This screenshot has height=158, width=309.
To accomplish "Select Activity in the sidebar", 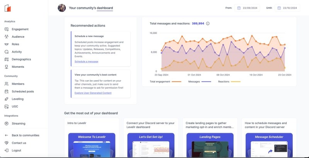I will coord(17,52).
